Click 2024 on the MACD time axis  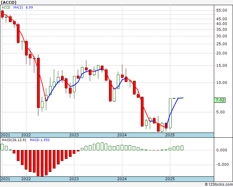pyautogui.click(x=122, y=179)
